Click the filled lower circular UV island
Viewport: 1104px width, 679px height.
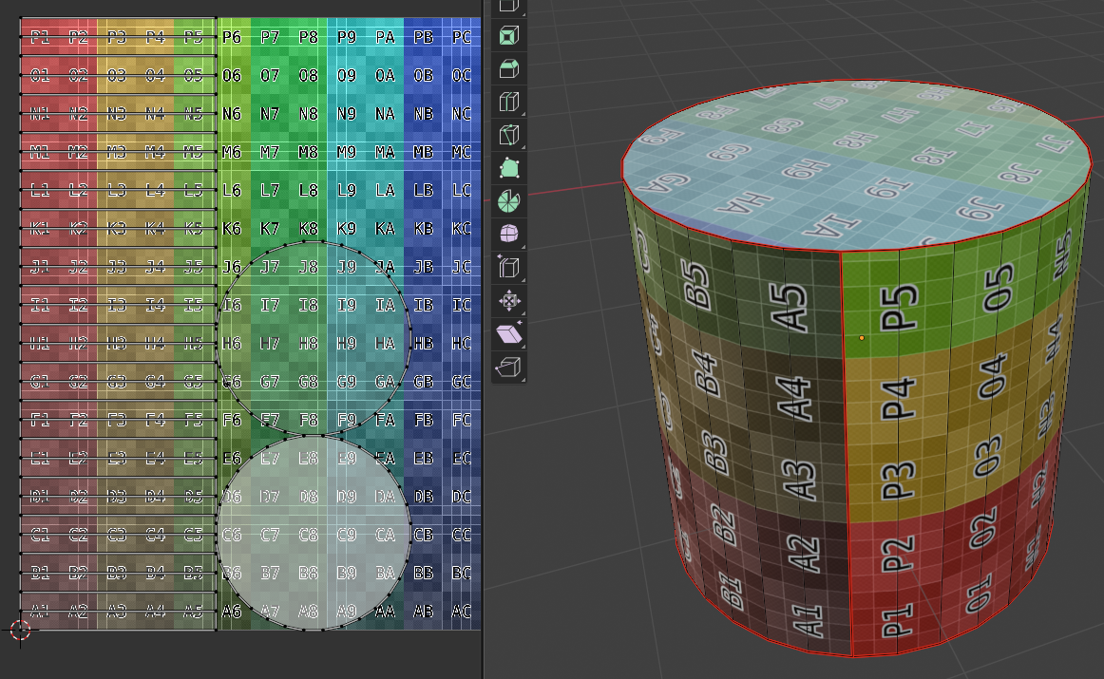click(x=314, y=532)
